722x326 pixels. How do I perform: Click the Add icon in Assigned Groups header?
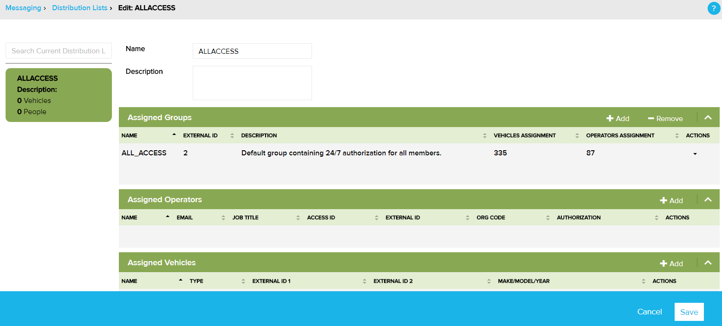coord(618,118)
